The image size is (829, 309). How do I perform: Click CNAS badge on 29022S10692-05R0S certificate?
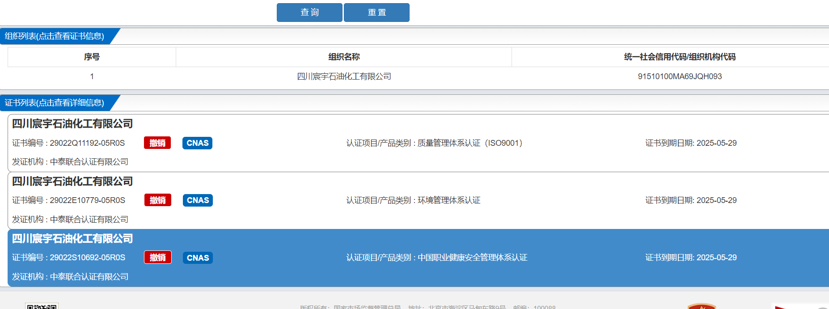[x=198, y=258]
